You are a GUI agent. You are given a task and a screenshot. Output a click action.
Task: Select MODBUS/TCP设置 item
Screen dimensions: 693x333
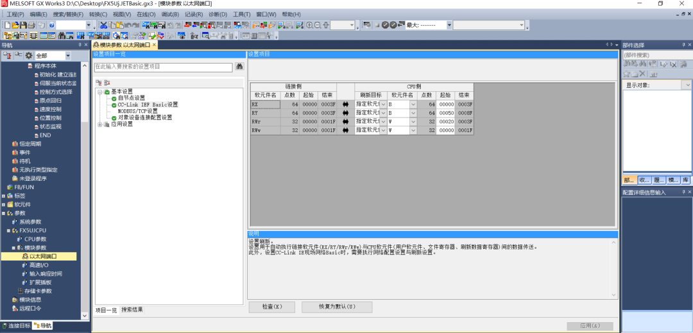(x=137, y=111)
